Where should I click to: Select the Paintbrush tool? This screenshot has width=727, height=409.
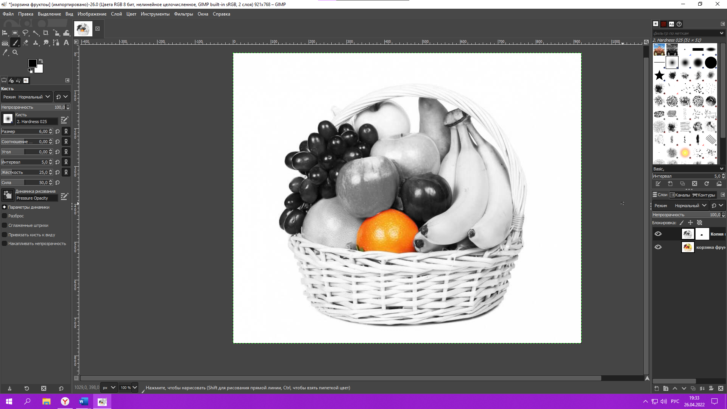pos(15,43)
